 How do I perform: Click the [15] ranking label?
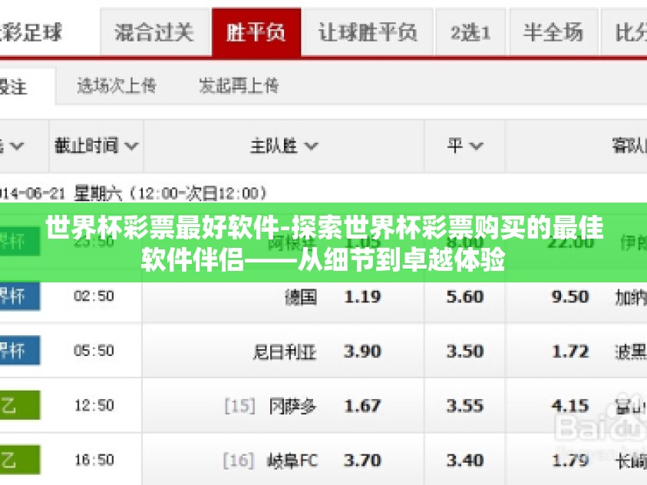[239, 406]
